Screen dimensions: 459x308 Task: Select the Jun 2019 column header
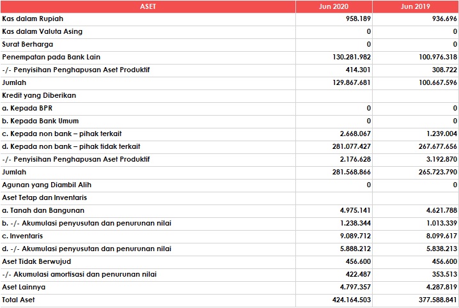416,6
